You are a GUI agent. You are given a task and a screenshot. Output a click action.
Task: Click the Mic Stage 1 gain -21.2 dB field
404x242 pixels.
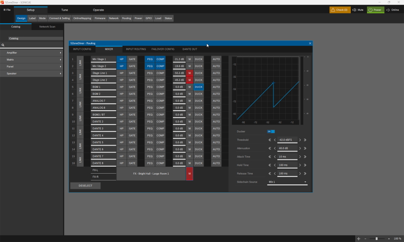pyautogui.click(x=179, y=59)
